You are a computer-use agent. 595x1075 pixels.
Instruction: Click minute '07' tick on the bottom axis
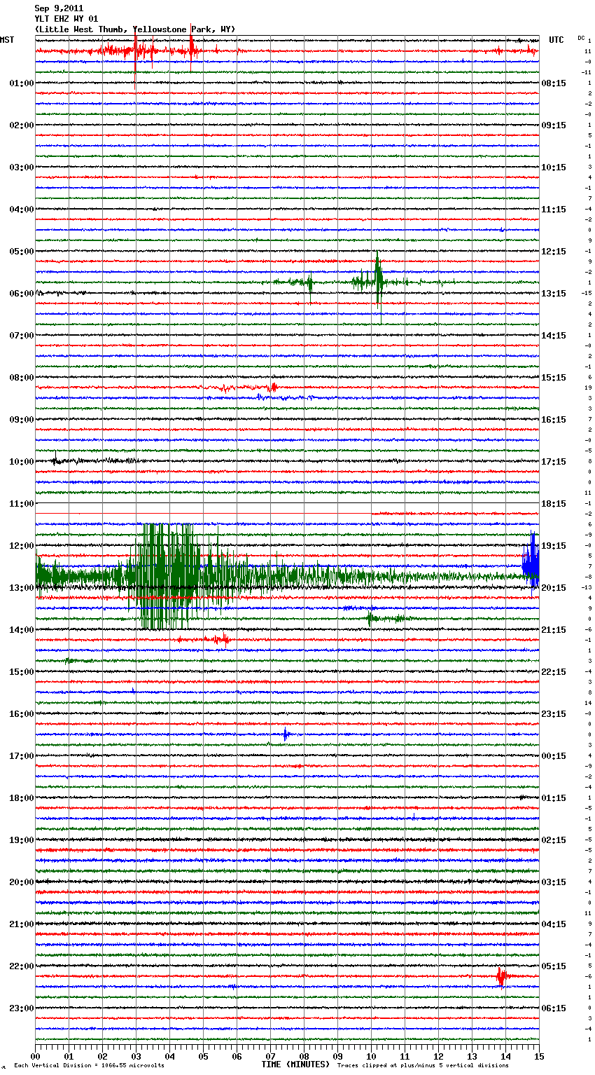pyautogui.click(x=270, y=1056)
